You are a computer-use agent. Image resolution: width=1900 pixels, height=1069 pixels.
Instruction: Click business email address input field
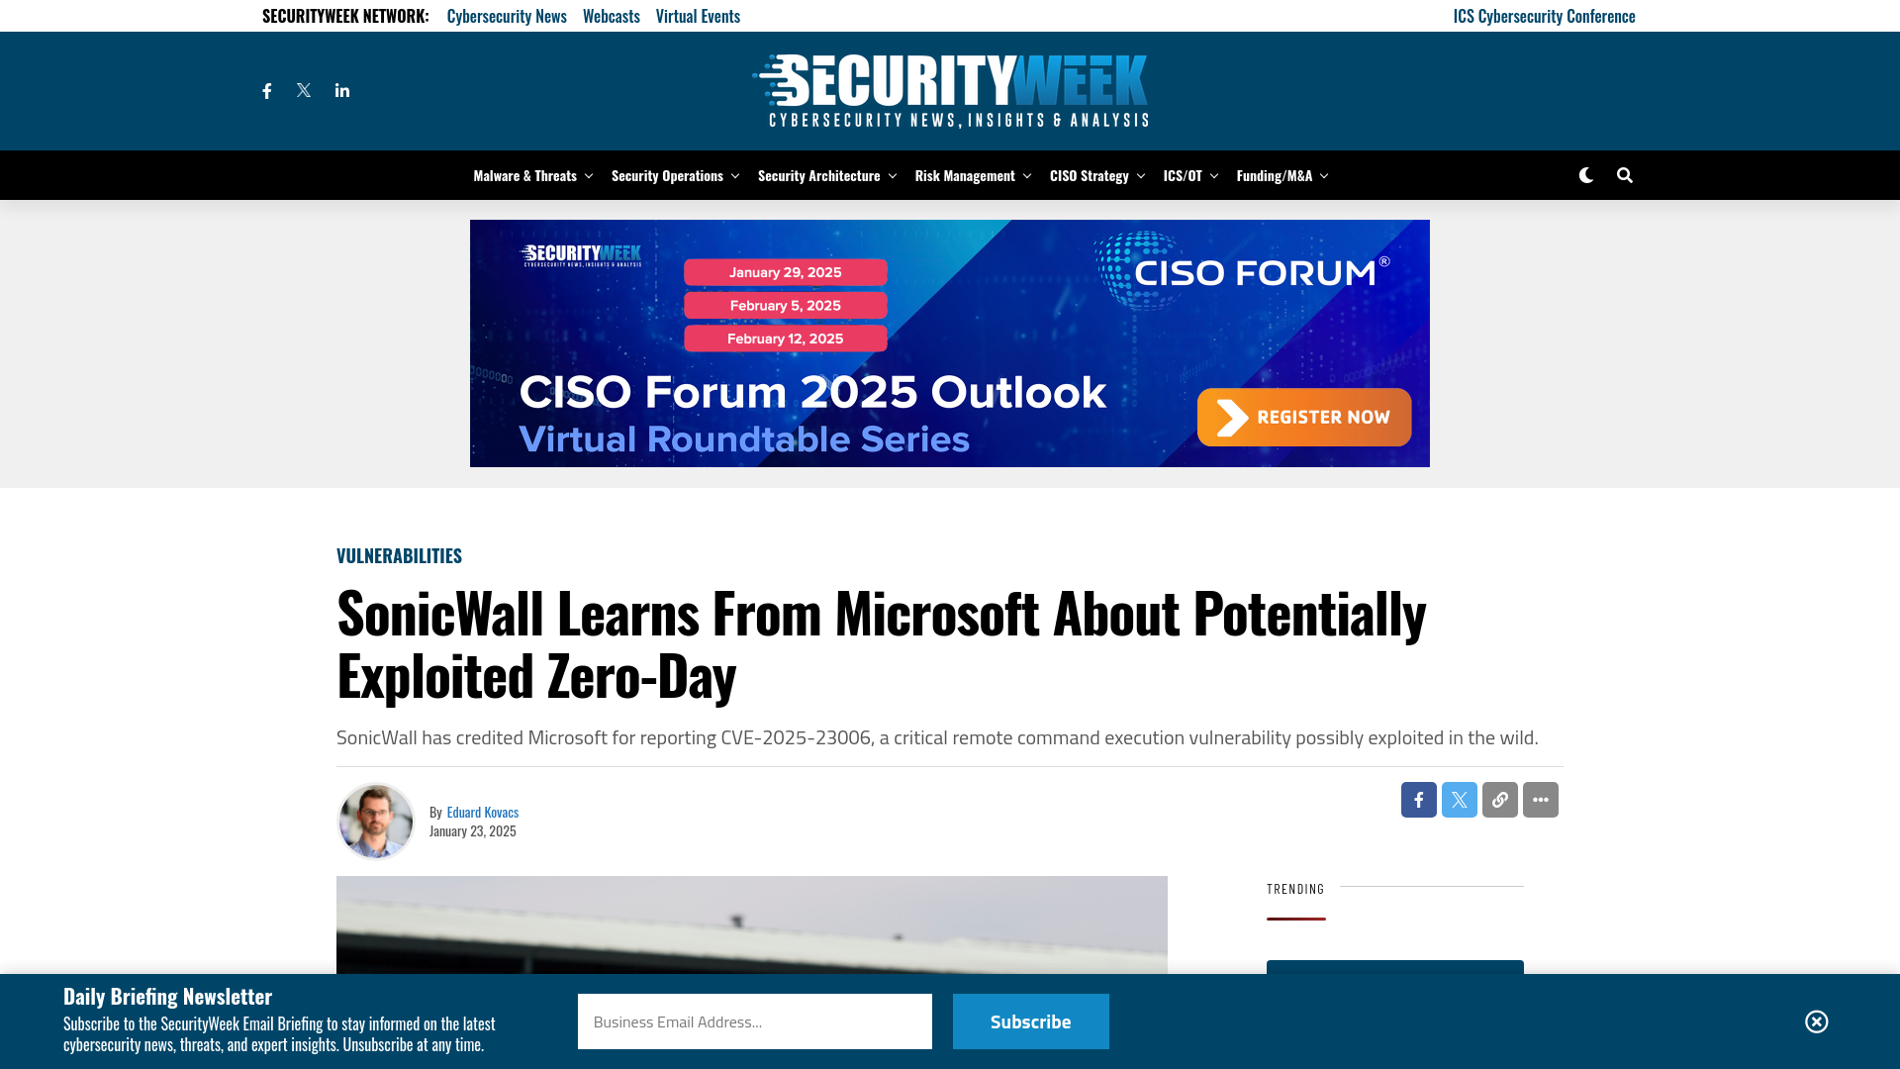pyautogui.click(x=754, y=1020)
